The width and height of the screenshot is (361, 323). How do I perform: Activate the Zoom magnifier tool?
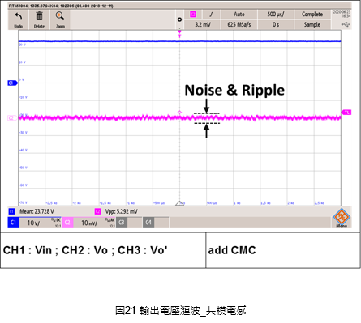click(x=60, y=16)
